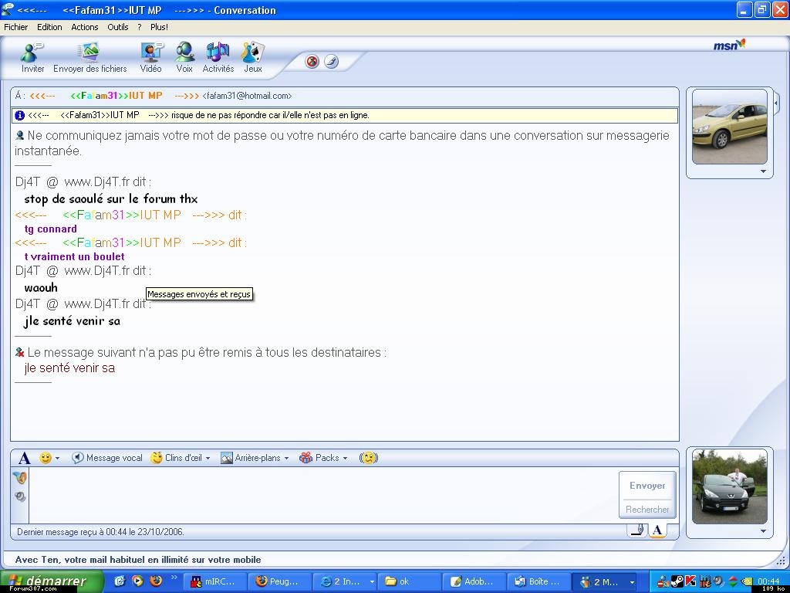Click the contact's yellow car display picture
Screen dimensions: 790x593
click(729, 126)
